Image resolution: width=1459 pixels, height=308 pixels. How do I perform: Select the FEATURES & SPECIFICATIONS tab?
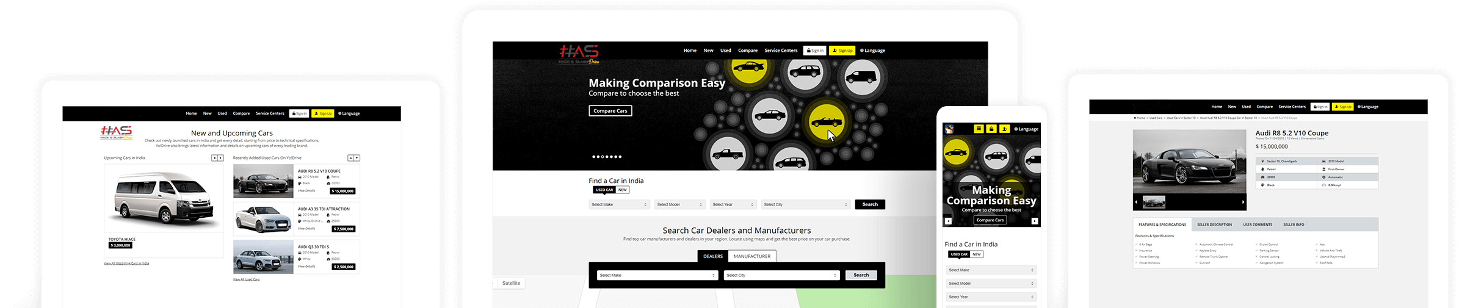(1162, 224)
